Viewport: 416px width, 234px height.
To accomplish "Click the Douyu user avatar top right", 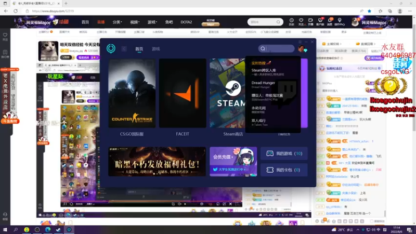I will pyautogui.click(x=355, y=22).
